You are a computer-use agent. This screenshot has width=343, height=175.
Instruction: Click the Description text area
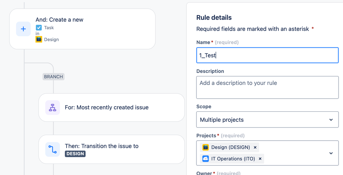pyautogui.click(x=267, y=87)
